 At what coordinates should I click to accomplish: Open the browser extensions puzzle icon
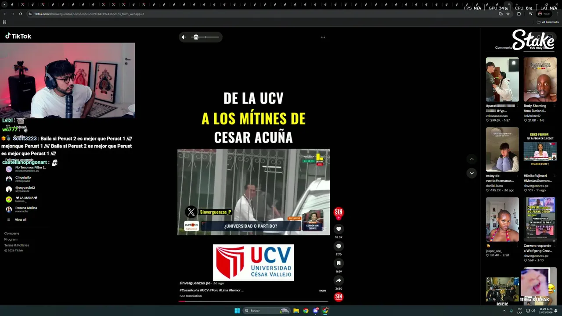coord(519,14)
